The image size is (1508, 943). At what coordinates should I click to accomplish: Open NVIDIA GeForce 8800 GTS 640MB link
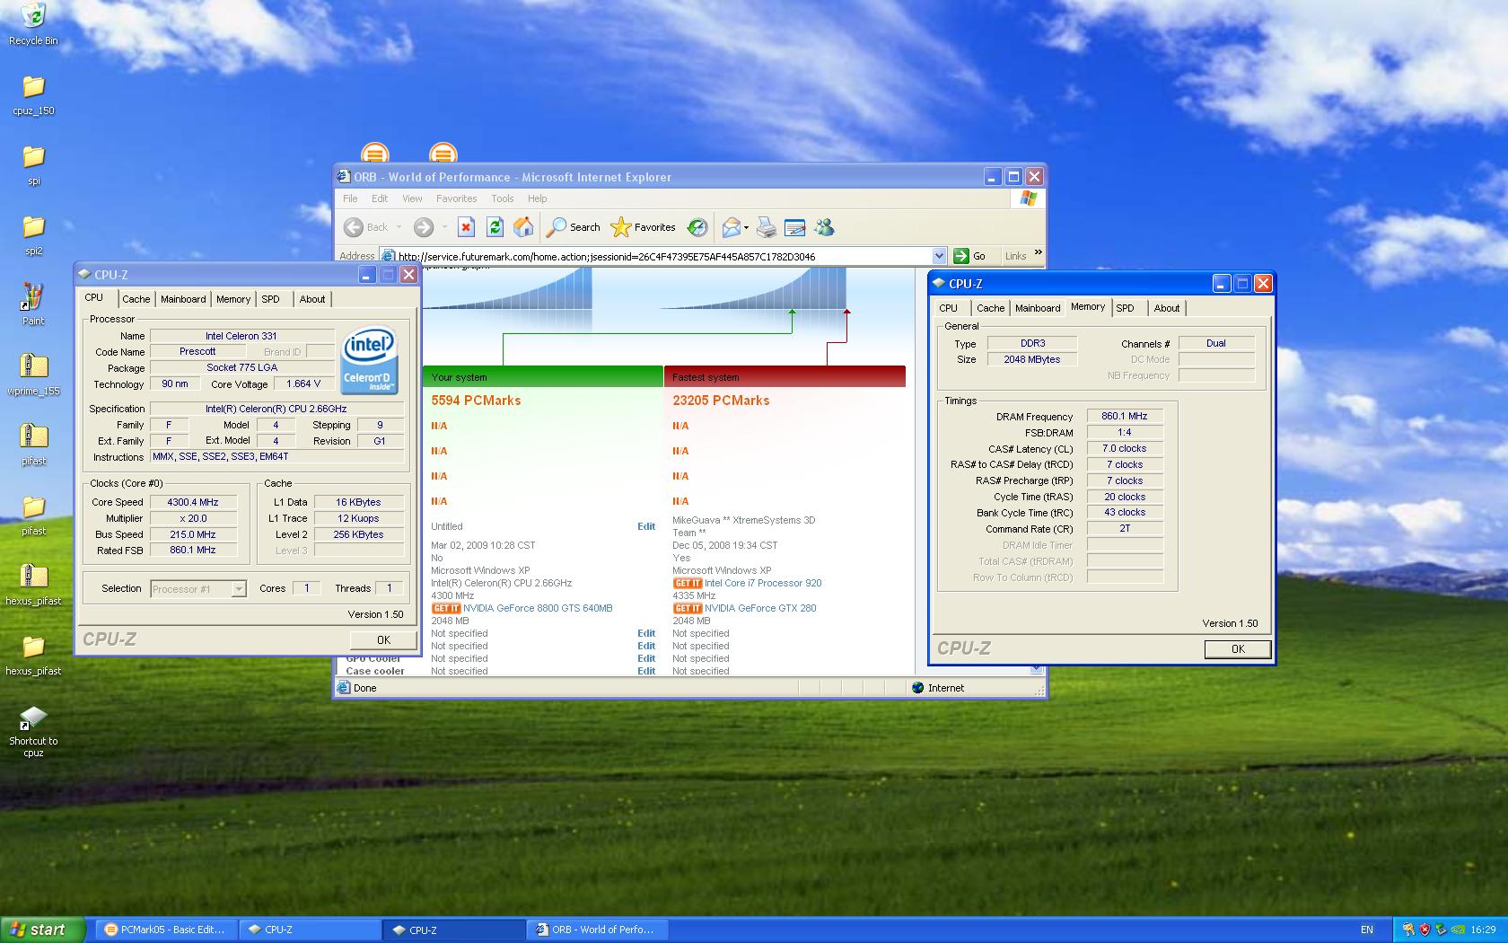click(538, 608)
